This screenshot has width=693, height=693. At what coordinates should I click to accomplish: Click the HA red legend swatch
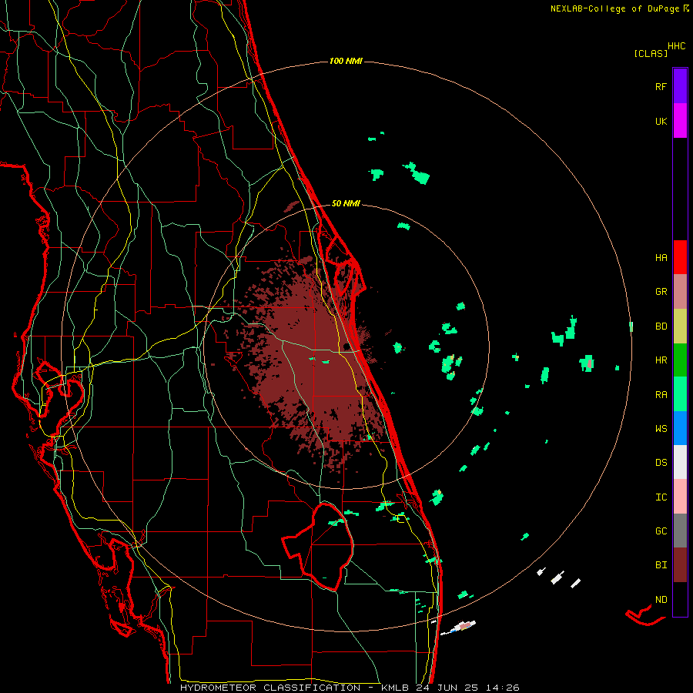[680, 257]
